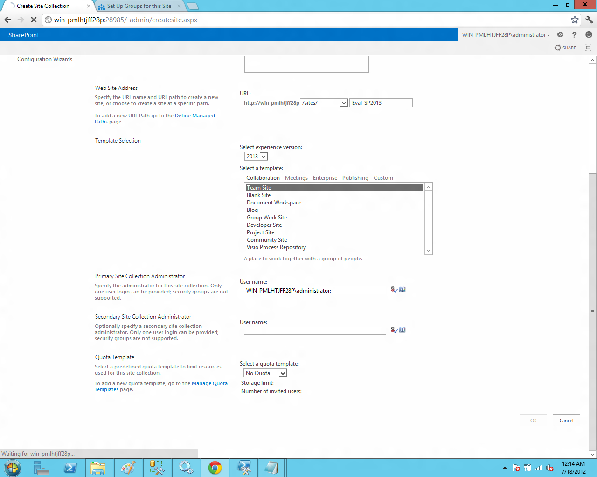Open Notepad from the taskbar

coord(272,467)
